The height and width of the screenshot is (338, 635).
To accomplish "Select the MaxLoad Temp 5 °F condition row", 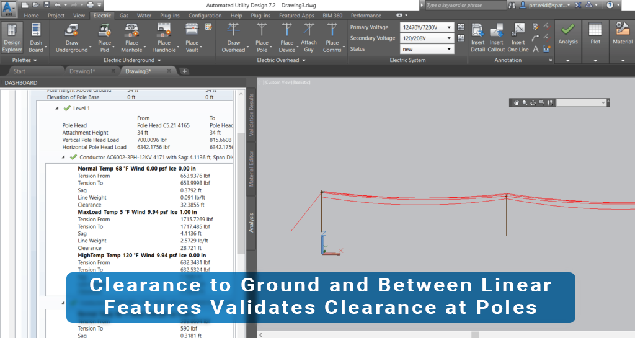I will (x=137, y=211).
